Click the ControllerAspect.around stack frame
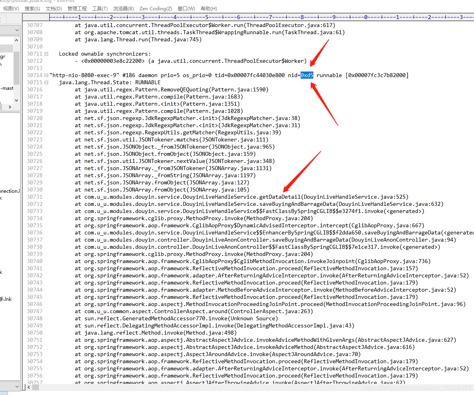474x395 pixels. point(194,311)
